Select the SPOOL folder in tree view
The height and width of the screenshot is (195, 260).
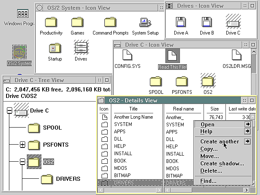coord(34,128)
